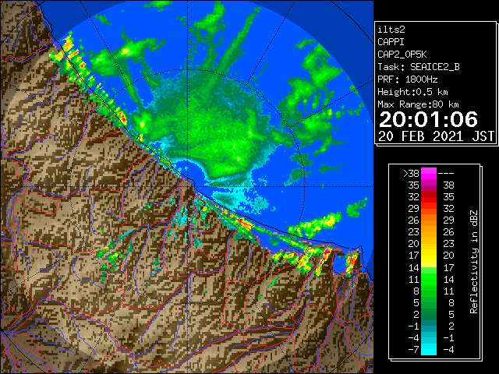Click the PRF: 1800Hz line
This screenshot has height=374, width=499.
coord(408,79)
